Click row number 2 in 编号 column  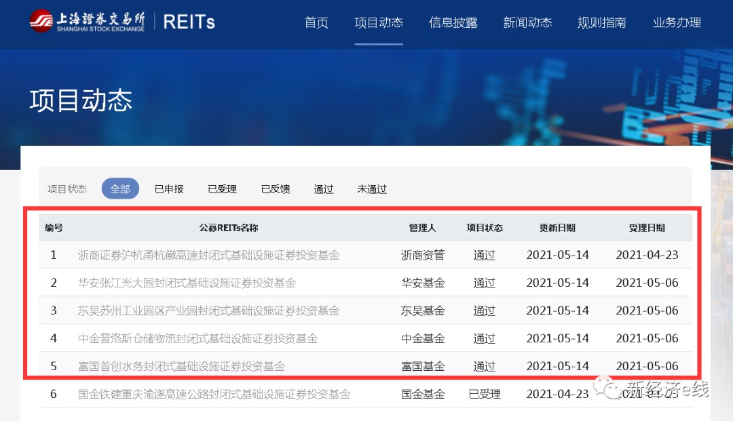click(54, 283)
